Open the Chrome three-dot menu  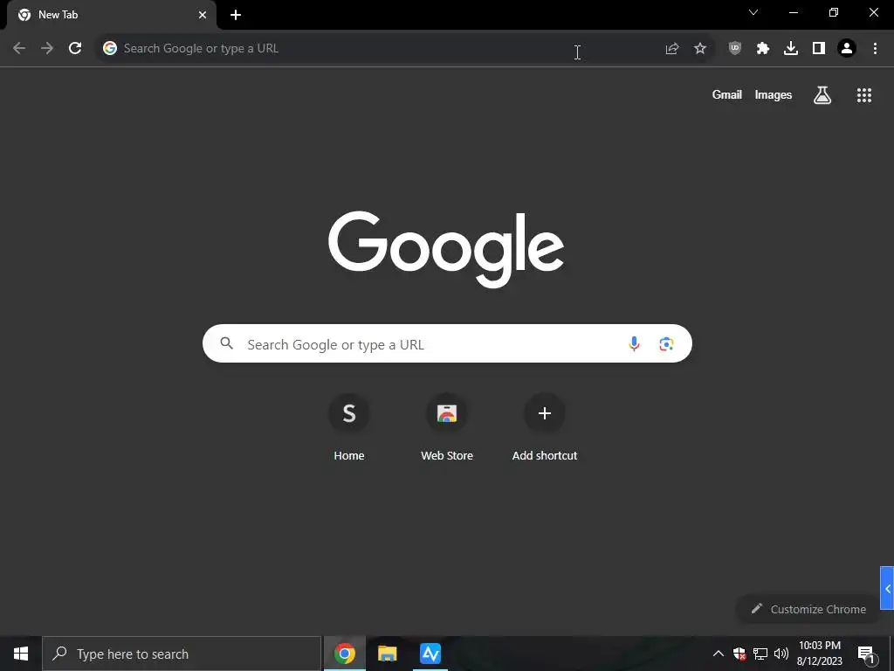tap(875, 49)
